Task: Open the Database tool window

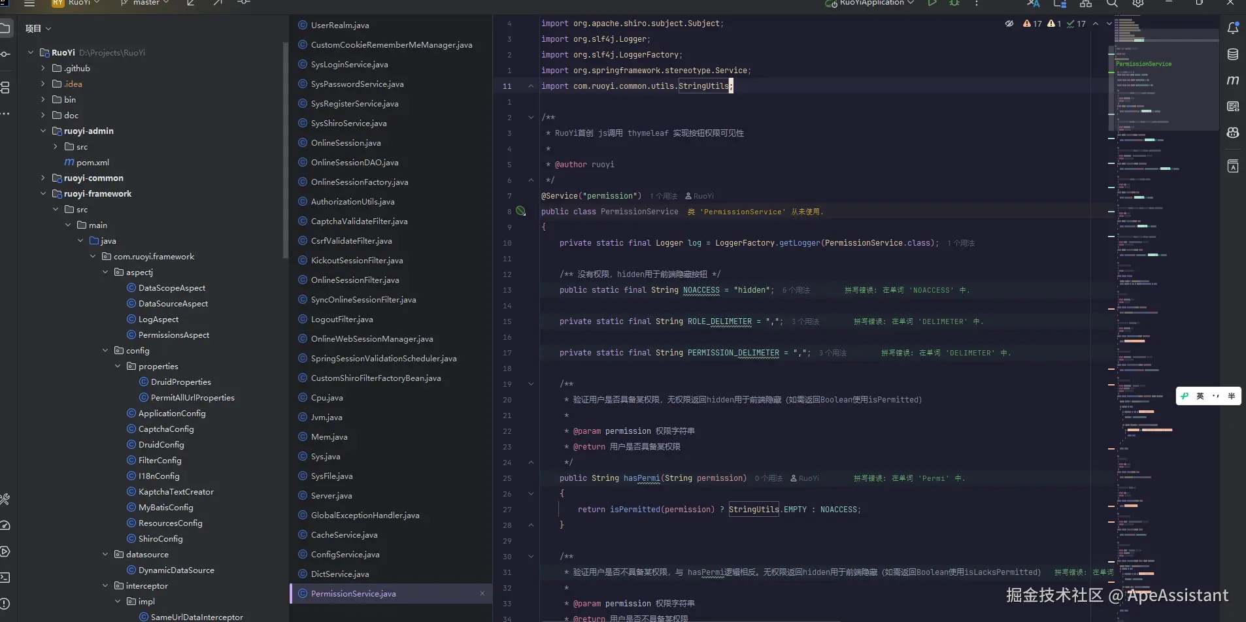Action: tap(1232, 54)
